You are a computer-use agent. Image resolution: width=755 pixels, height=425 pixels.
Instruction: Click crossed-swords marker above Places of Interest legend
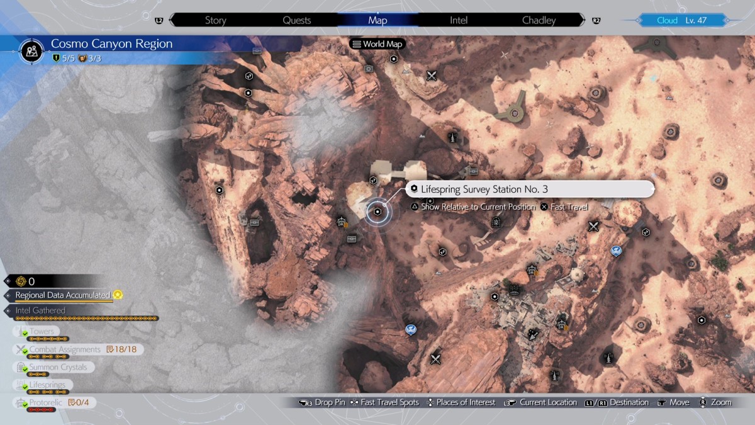(435, 360)
